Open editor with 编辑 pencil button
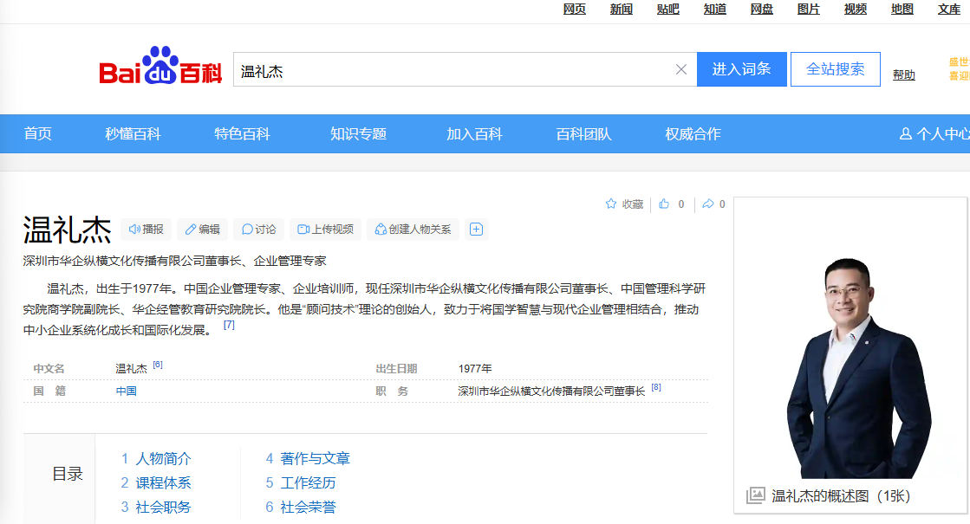The height and width of the screenshot is (524, 970). tap(202, 230)
